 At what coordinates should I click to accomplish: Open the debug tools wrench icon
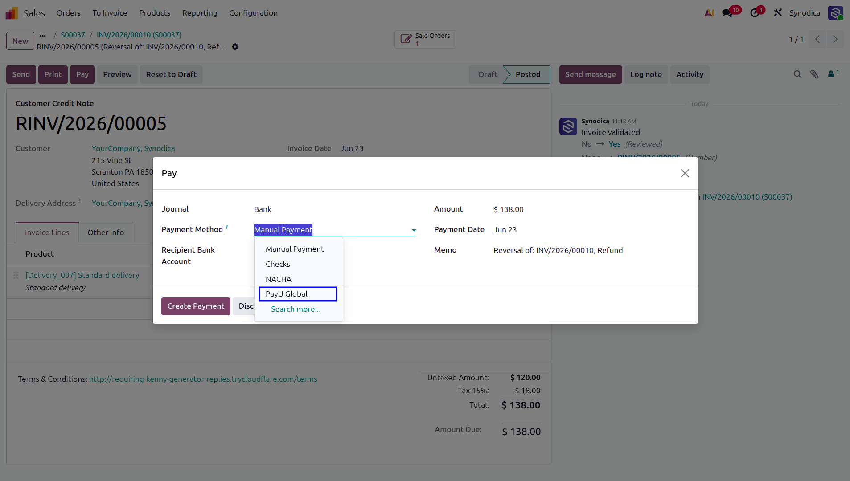coord(778,13)
